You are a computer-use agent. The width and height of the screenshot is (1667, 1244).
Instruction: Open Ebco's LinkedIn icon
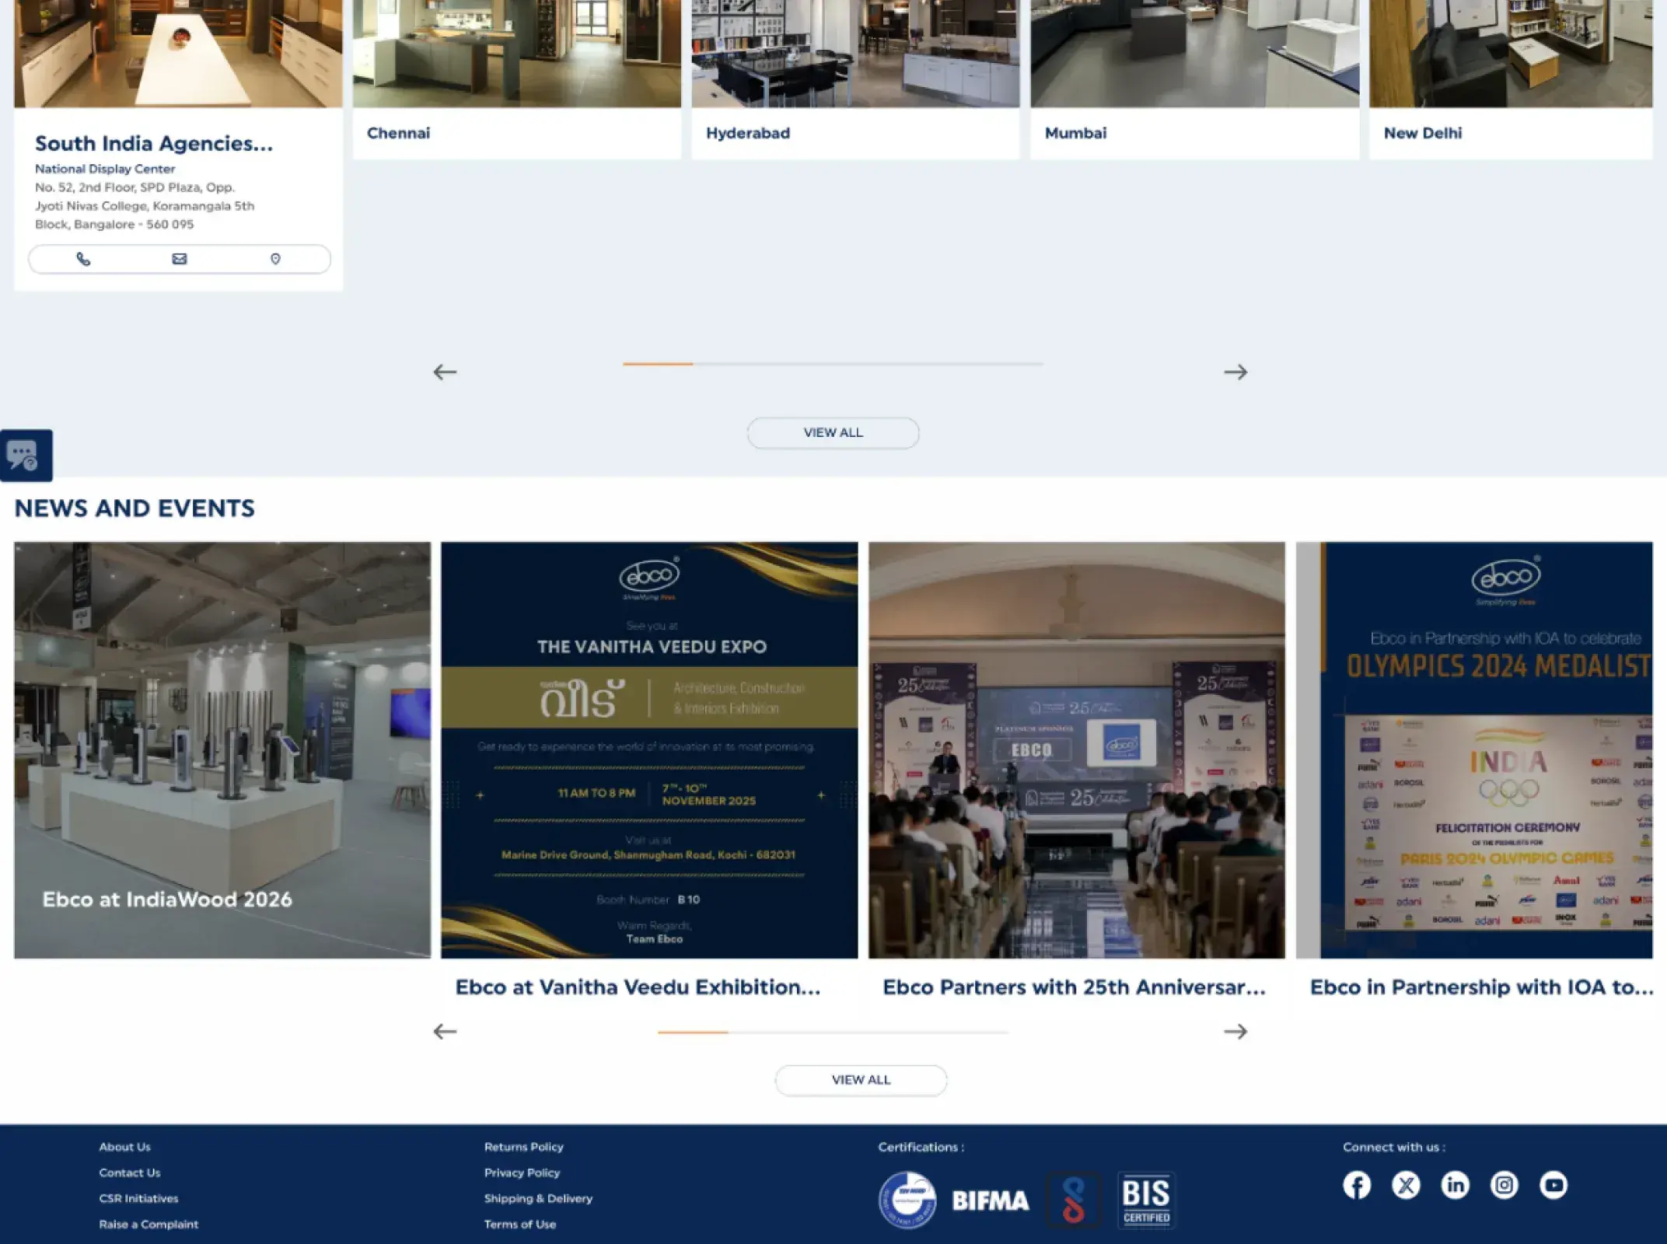tap(1455, 1185)
